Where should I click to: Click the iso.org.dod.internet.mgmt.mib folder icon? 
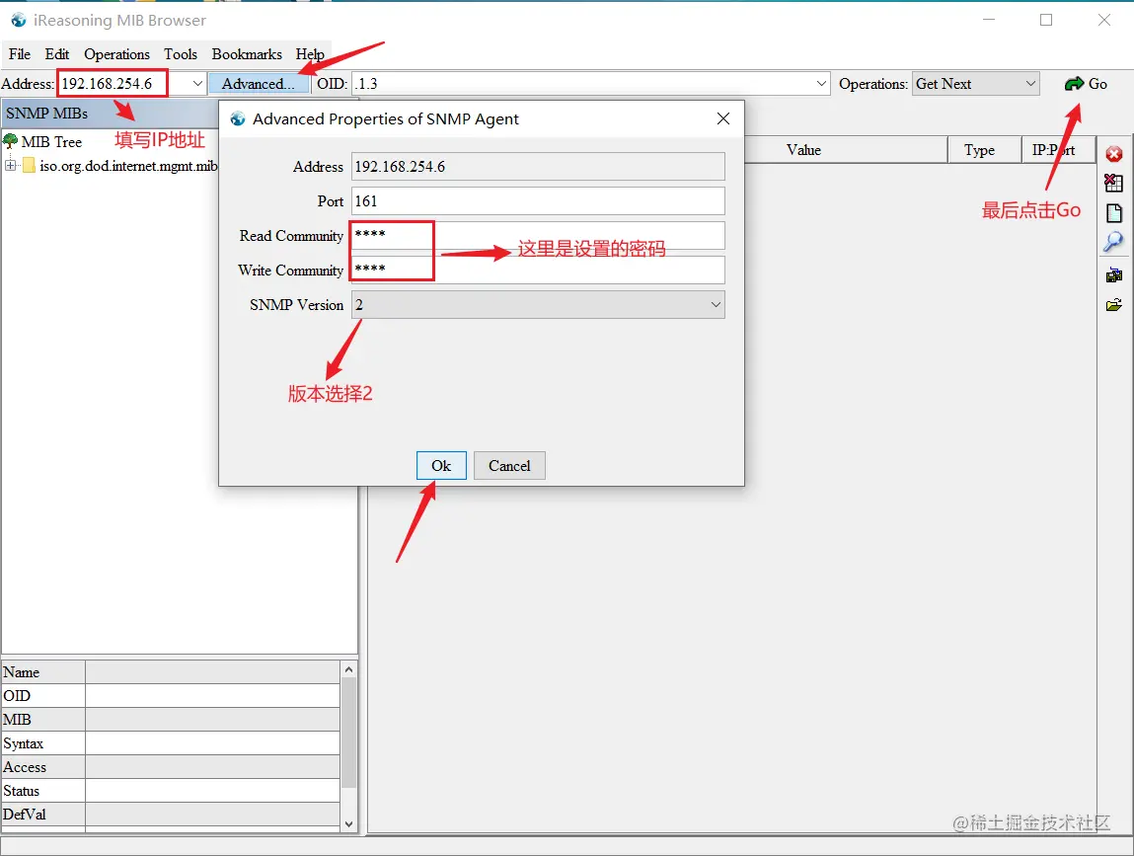29,166
